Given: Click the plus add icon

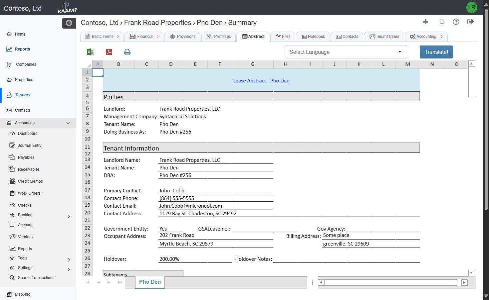Looking at the screenshot, I should tap(425, 22).
